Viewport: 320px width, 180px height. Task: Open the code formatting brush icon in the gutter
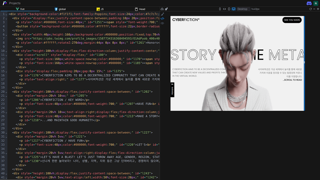(x=163, y=14)
